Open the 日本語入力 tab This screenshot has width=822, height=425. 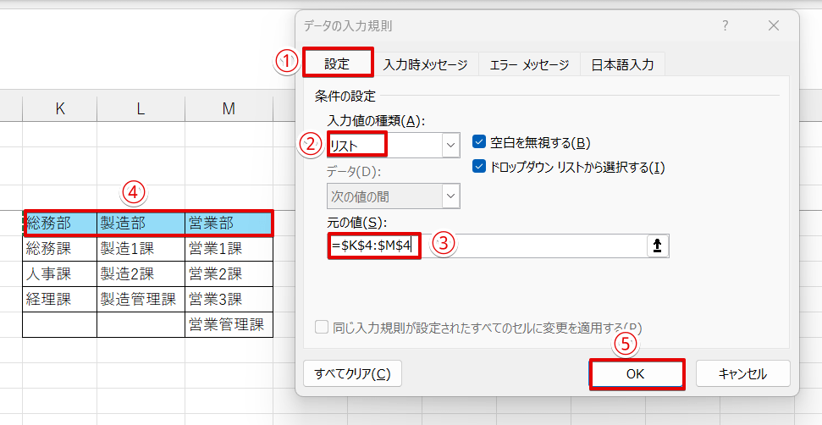[x=622, y=64]
